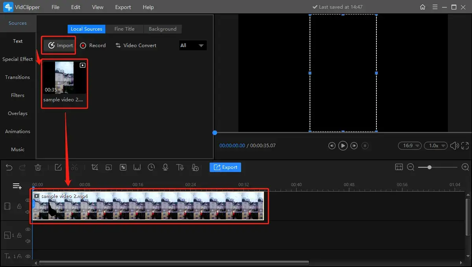Switch to the Fine Title tab
472x267 pixels.
(124, 29)
